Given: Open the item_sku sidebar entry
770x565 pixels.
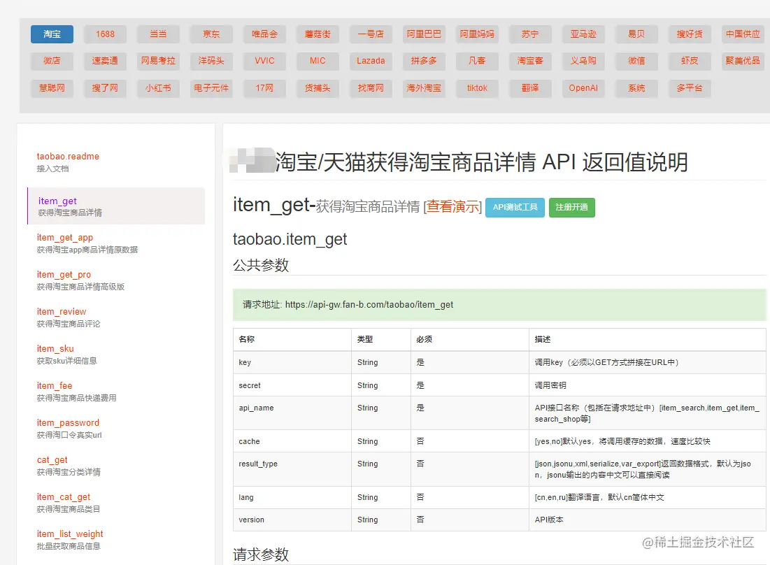Looking at the screenshot, I should click(66, 355).
